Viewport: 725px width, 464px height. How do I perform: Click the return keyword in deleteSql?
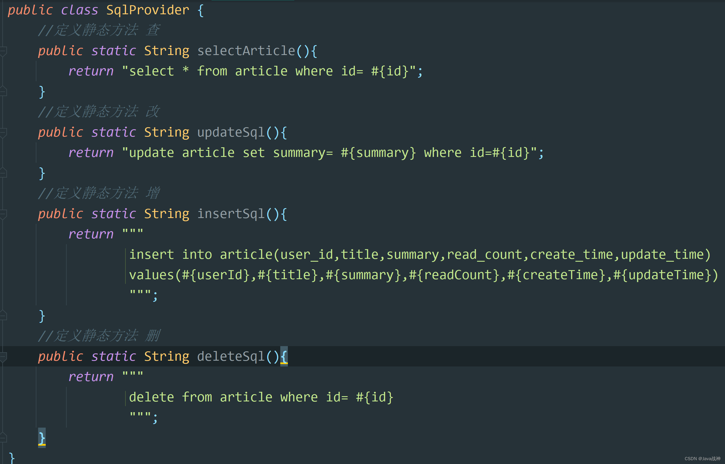pyautogui.click(x=91, y=377)
